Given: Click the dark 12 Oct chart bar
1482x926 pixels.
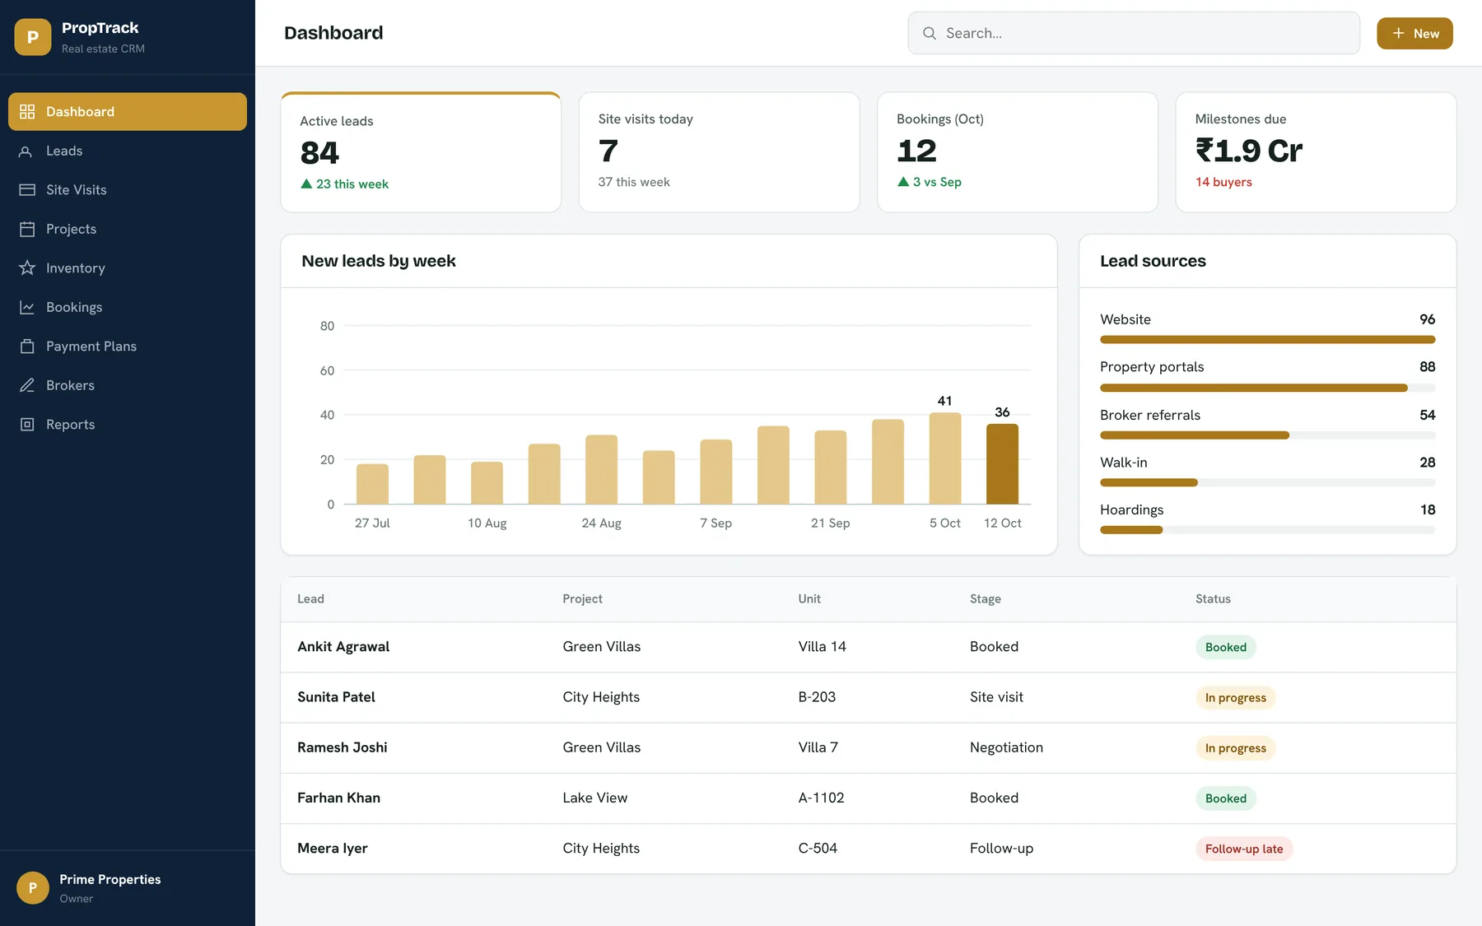Looking at the screenshot, I should tap(1002, 463).
